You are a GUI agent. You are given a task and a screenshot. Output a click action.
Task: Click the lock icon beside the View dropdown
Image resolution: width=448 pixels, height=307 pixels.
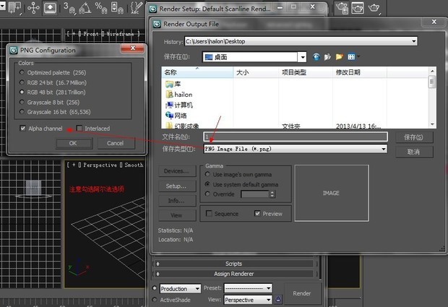(x=277, y=299)
